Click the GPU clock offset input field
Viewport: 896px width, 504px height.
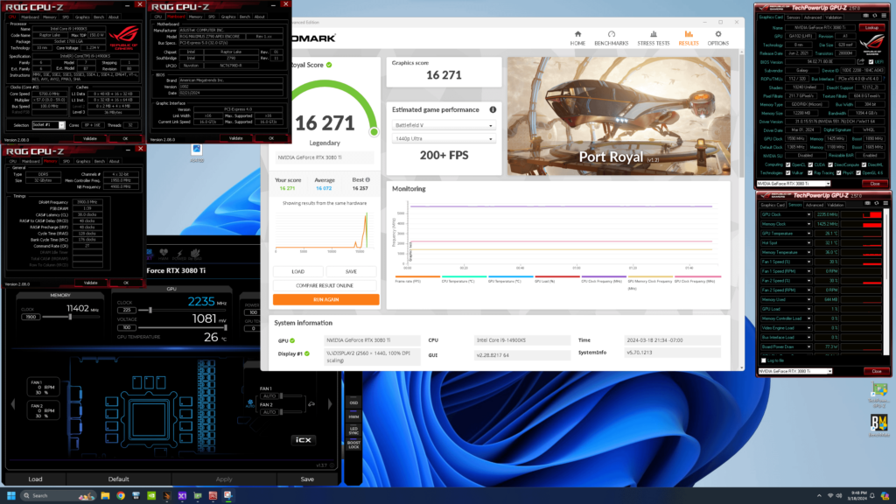pyautogui.click(x=126, y=311)
